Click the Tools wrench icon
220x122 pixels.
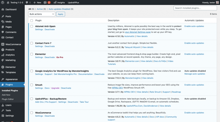click(3, 110)
